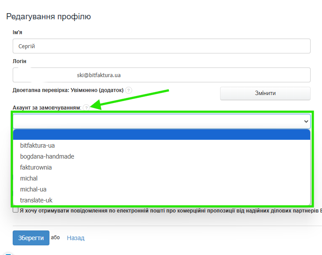Click the dropdown chevron of the account selector
322x255 pixels.
pyautogui.click(x=306, y=121)
